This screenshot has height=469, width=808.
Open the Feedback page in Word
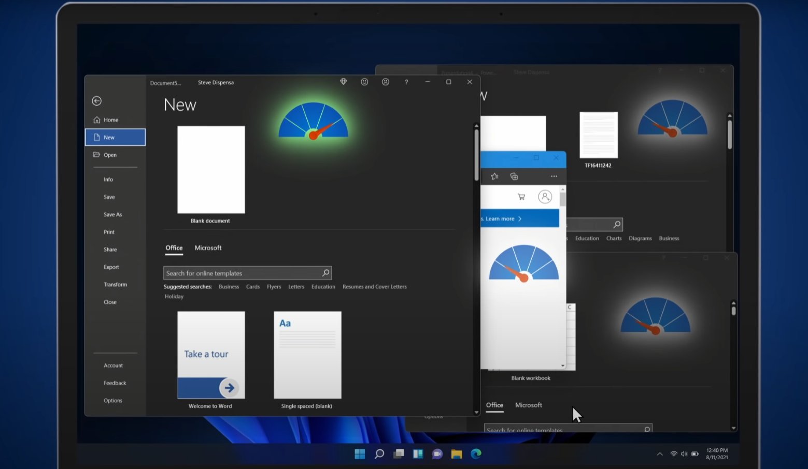click(115, 383)
